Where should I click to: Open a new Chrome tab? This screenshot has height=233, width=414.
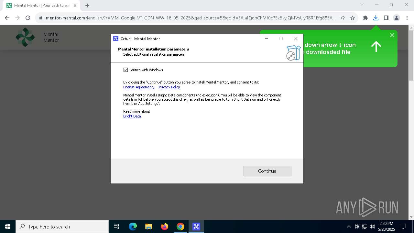pyautogui.click(x=87, y=6)
